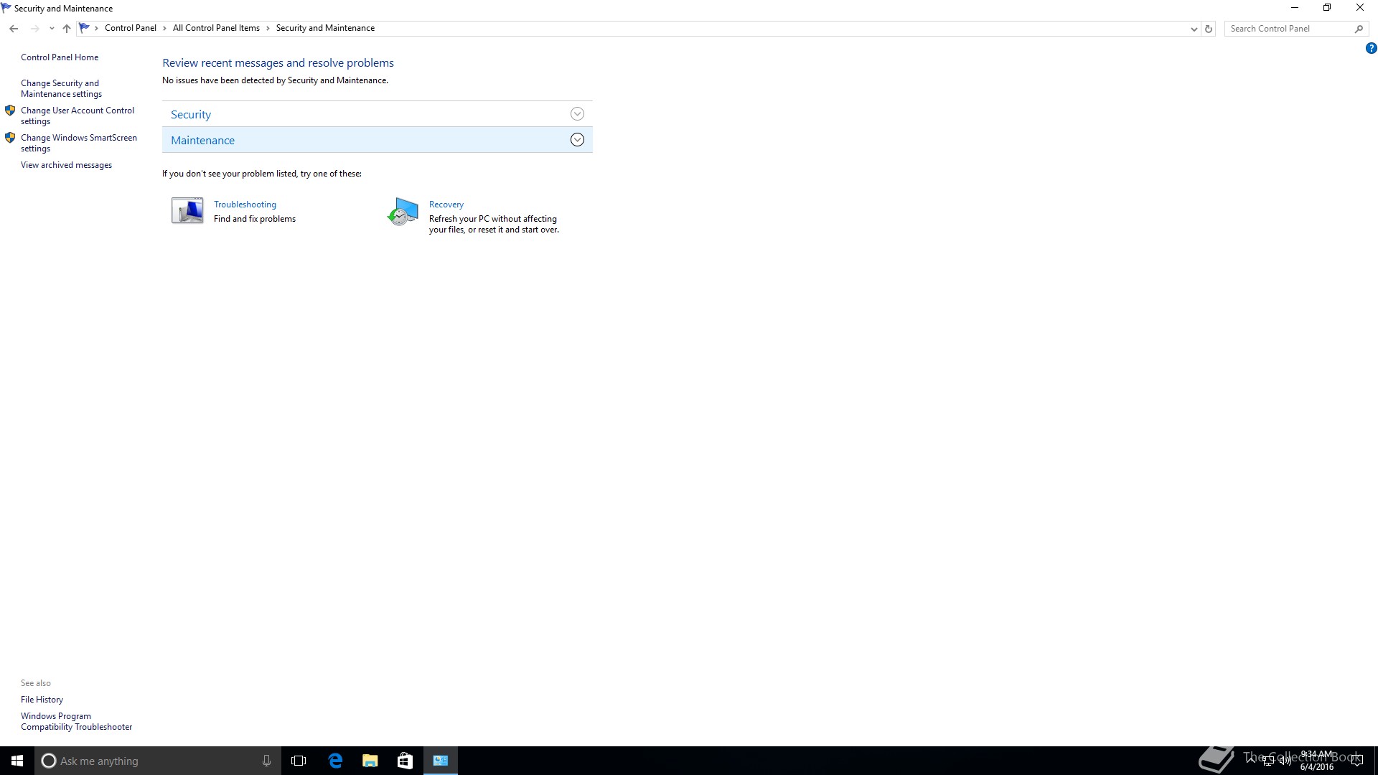
Task: Click the address bar refresh icon
Action: pos(1209,29)
